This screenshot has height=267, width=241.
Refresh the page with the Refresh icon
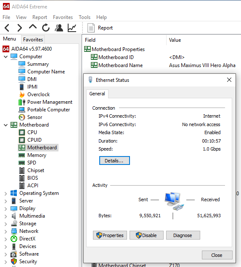coord(46,28)
